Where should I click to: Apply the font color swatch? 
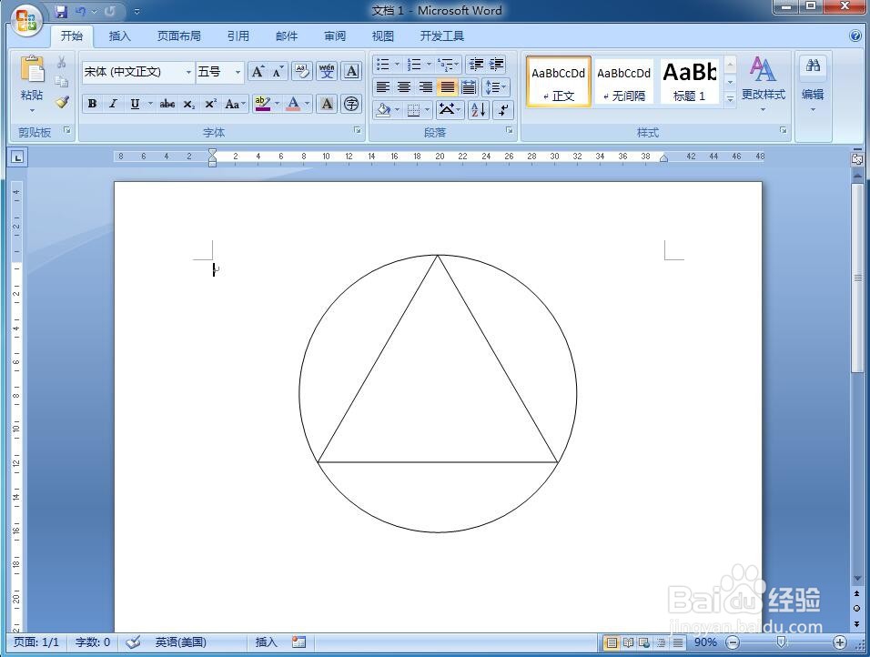(293, 104)
